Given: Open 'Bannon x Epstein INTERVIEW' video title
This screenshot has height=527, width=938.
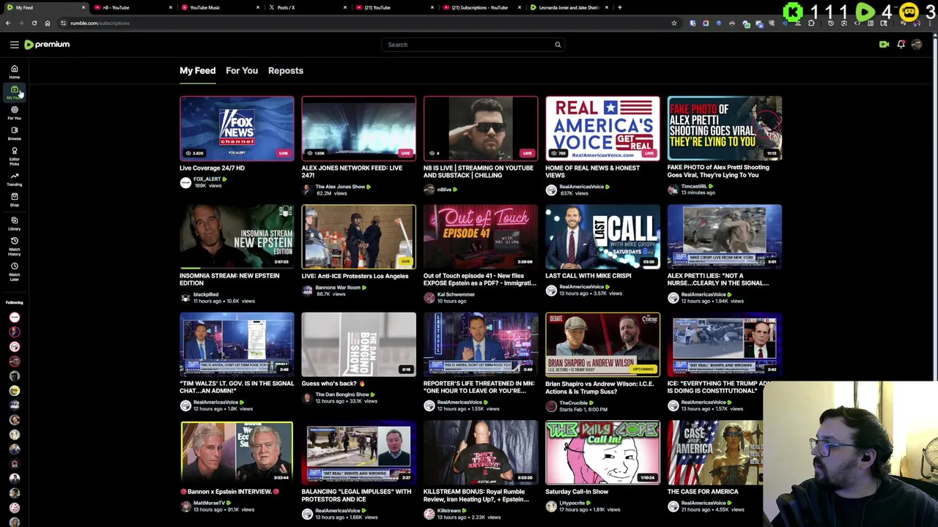Looking at the screenshot, I should pos(229,492).
